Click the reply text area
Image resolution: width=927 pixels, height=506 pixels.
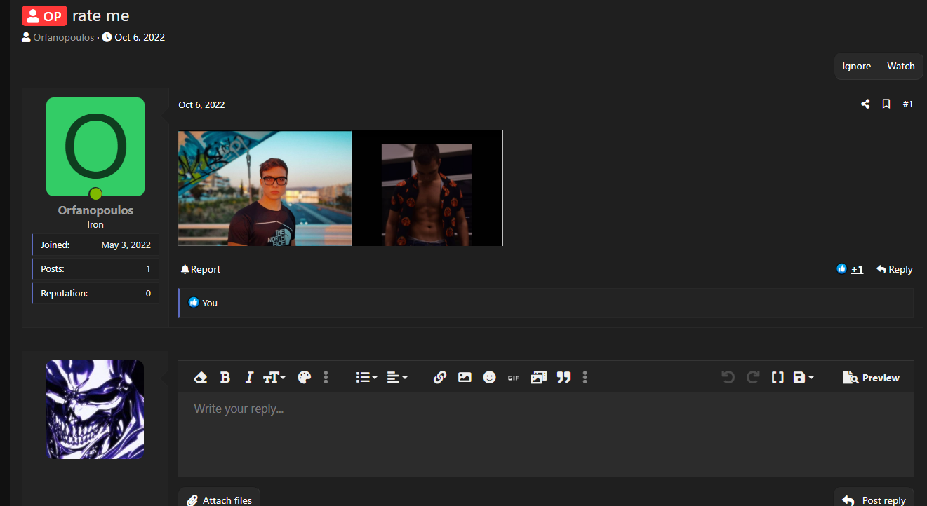545,435
